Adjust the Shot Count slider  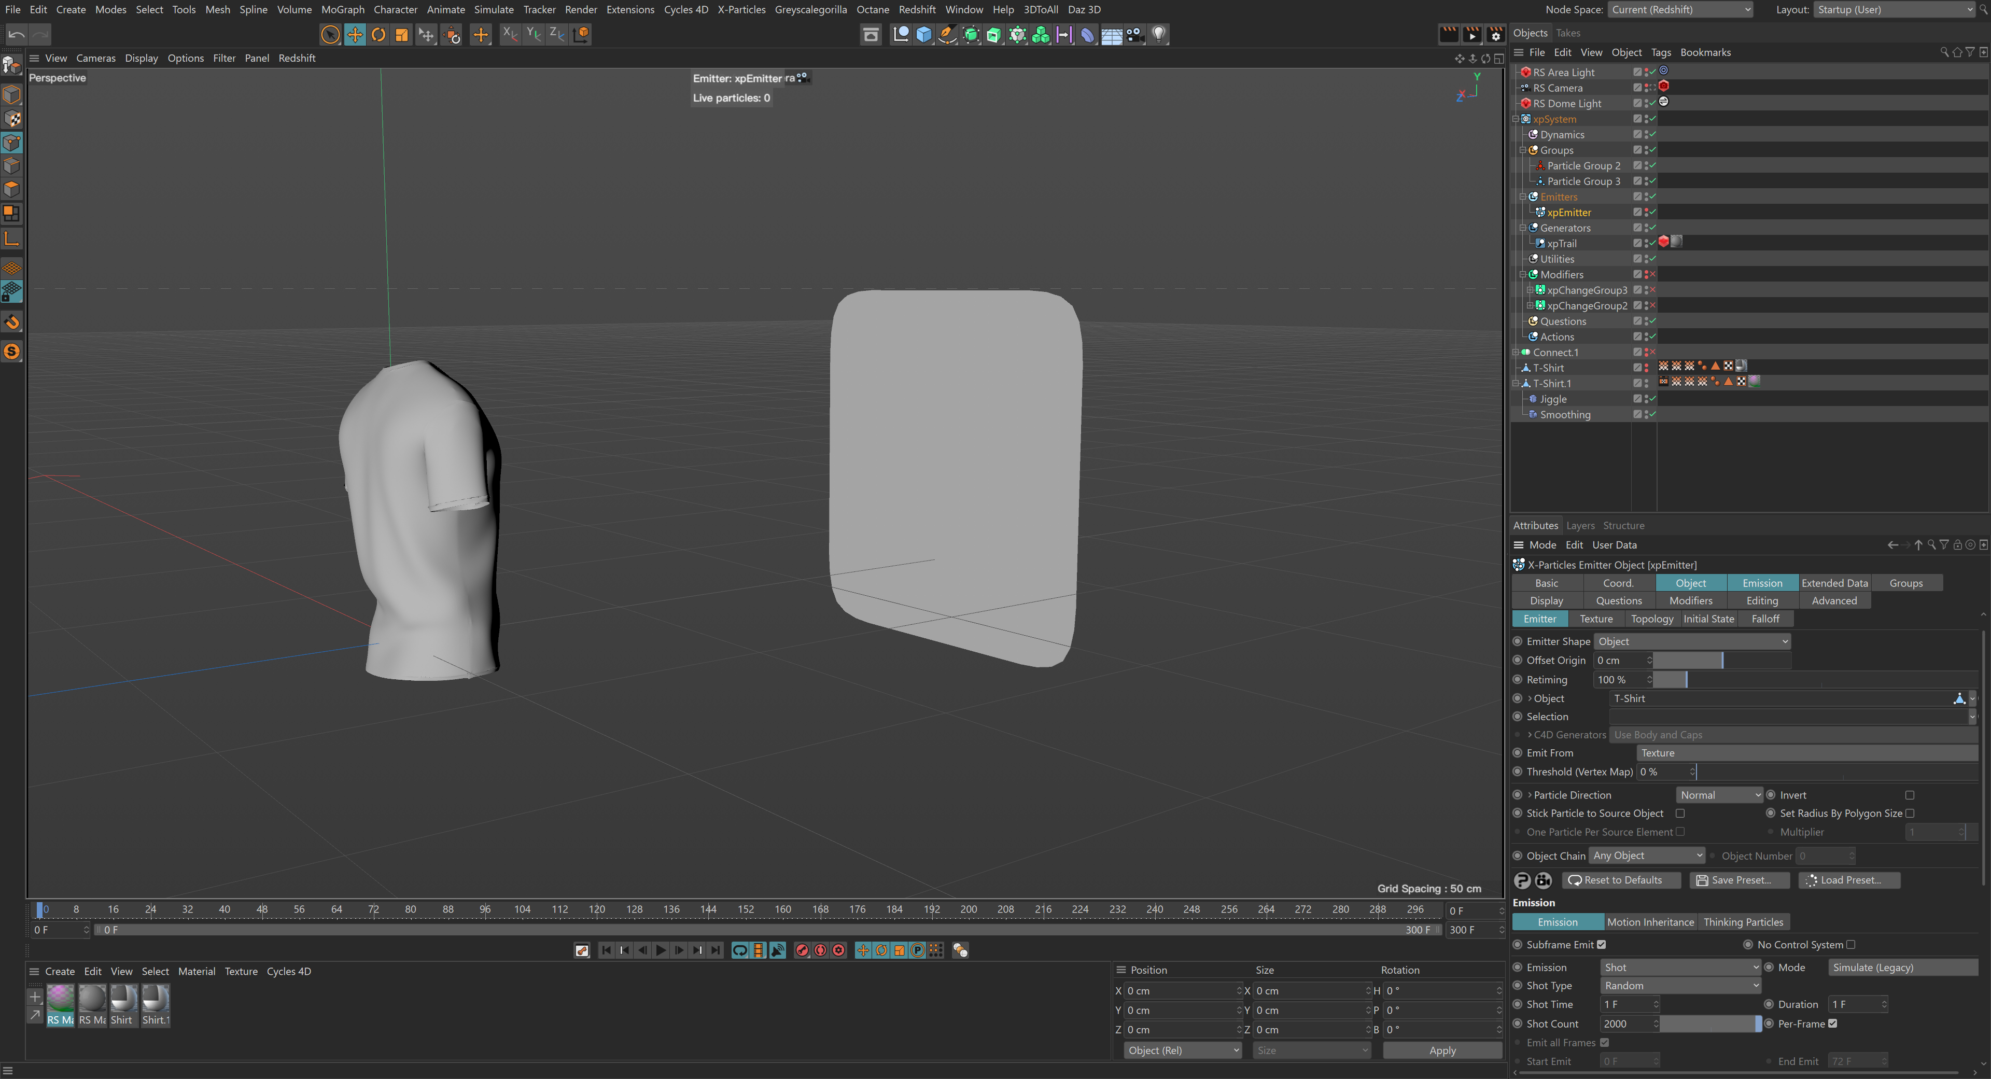point(1710,1024)
